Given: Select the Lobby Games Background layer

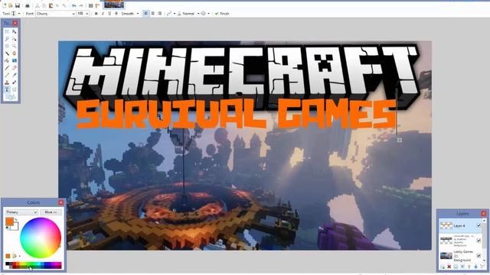Looking at the screenshot, I should pos(460,256).
